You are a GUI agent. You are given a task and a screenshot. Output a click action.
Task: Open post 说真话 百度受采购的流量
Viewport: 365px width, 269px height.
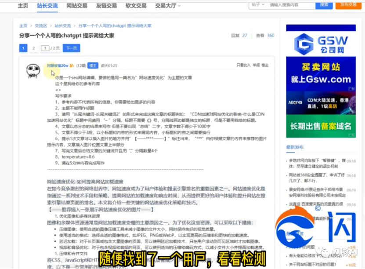(316, 204)
